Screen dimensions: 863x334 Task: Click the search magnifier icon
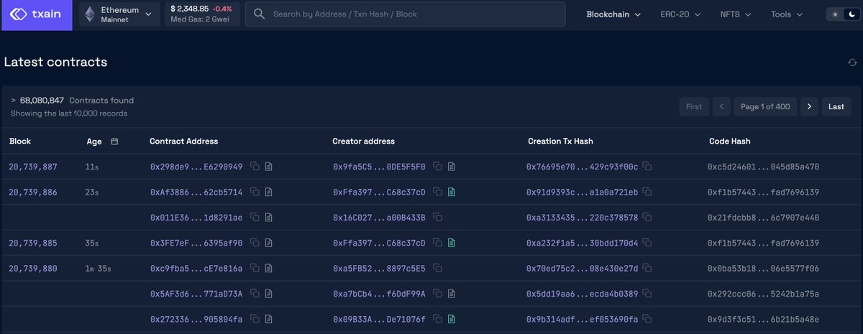259,14
